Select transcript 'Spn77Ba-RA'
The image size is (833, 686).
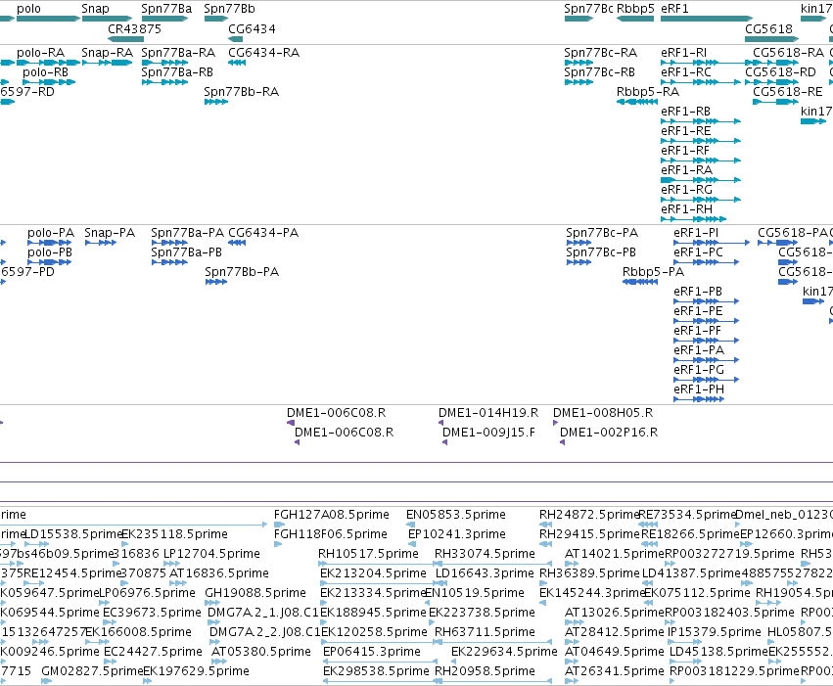coord(178,53)
